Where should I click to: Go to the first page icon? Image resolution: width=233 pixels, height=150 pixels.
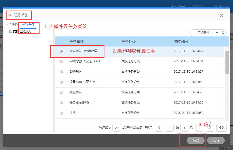(159, 128)
